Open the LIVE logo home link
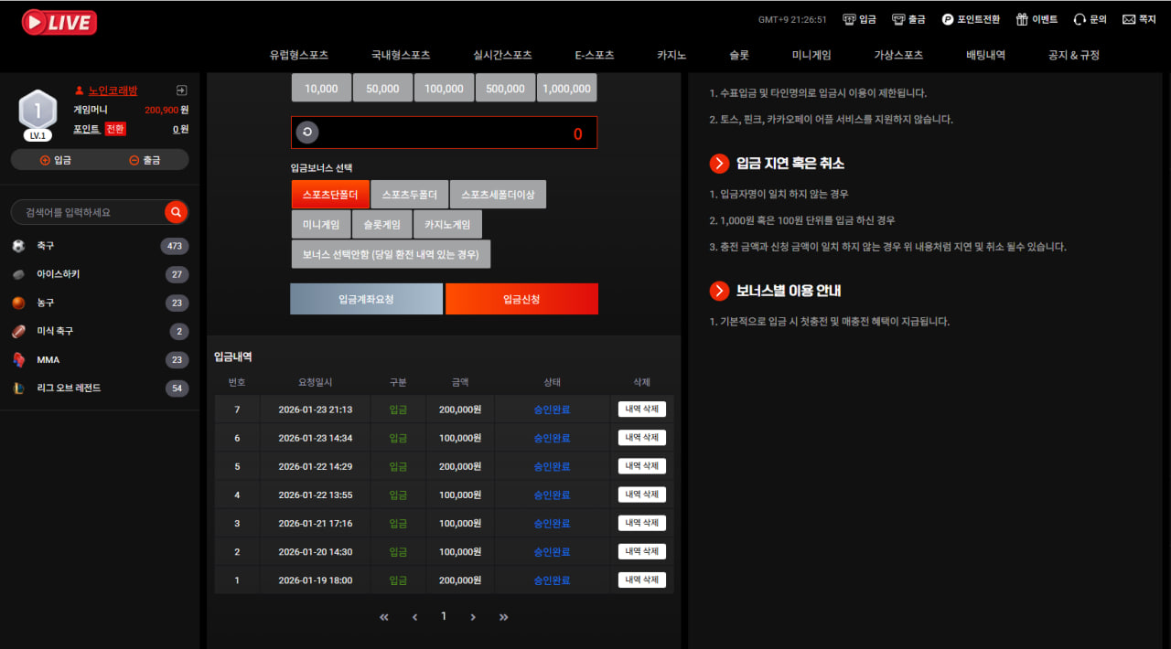This screenshot has height=649, width=1171. (59, 23)
